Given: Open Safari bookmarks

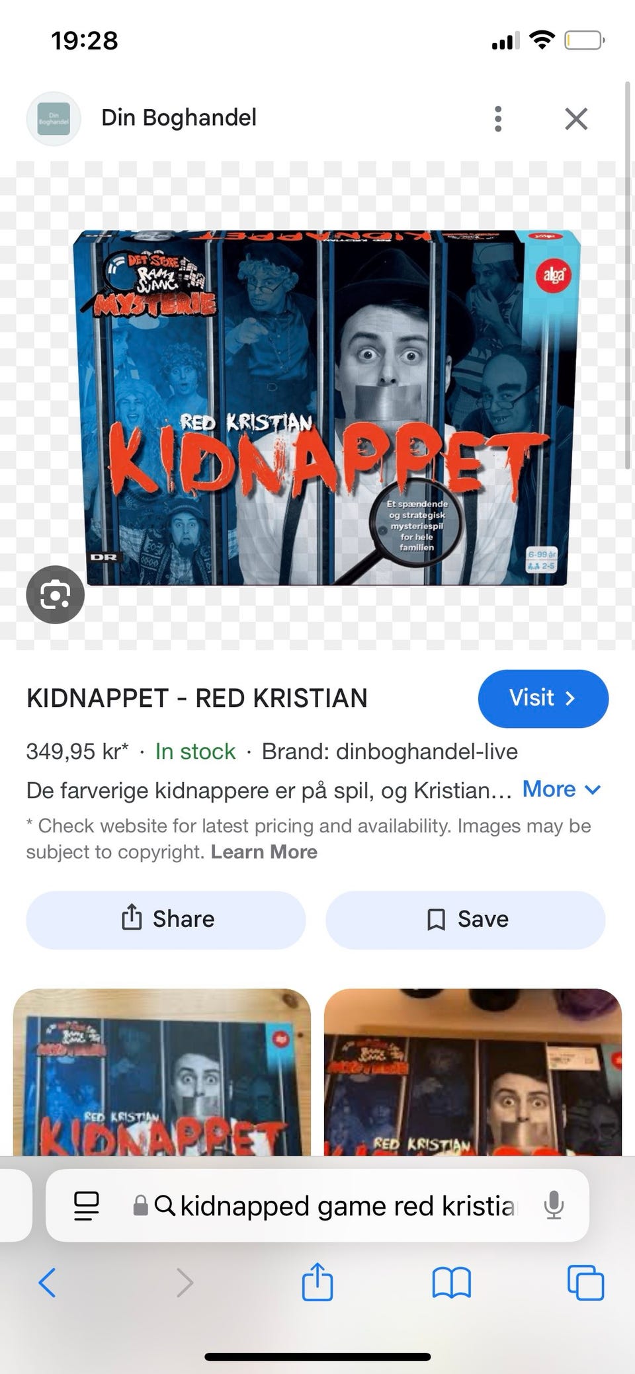Looking at the screenshot, I should 451,1283.
